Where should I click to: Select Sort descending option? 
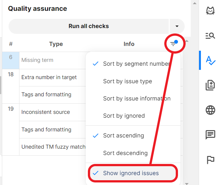pyautogui.click(x=125, y=153)
